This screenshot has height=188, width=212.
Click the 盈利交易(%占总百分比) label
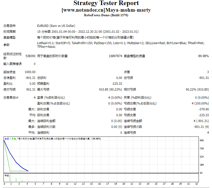pyautogui.click(x=54, y=104)
